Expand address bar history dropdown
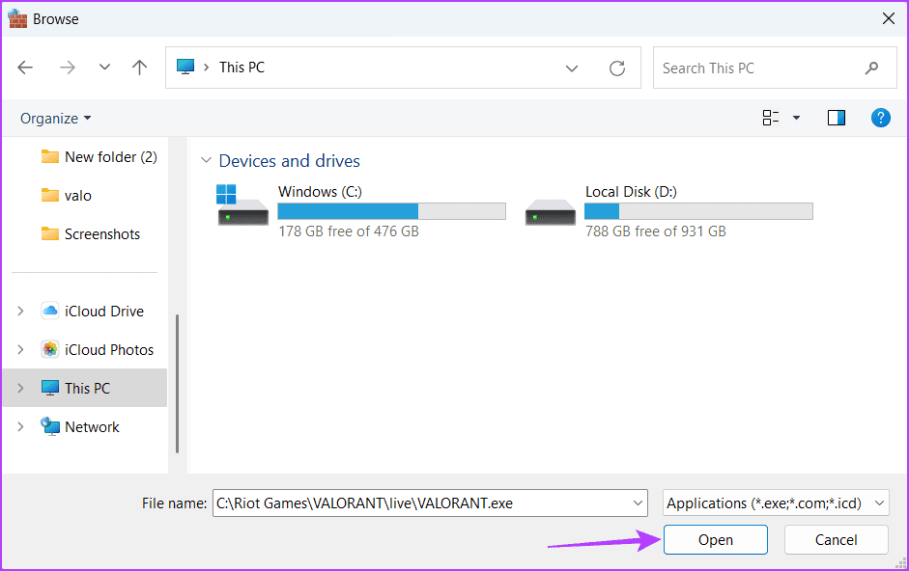The image size is (909, 571). pyautogui.click(x=572, y=68)
